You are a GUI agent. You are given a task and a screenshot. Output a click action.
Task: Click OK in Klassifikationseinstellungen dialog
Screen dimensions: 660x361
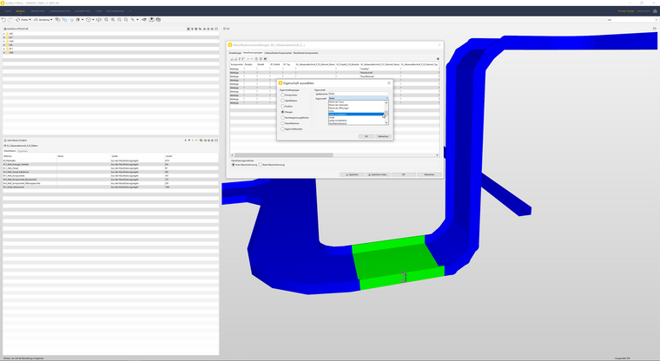(x=403, y=174)
